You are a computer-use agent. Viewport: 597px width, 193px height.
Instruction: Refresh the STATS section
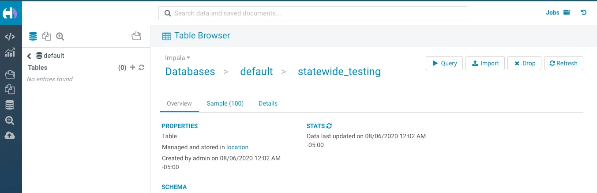[x=329, y=126]
